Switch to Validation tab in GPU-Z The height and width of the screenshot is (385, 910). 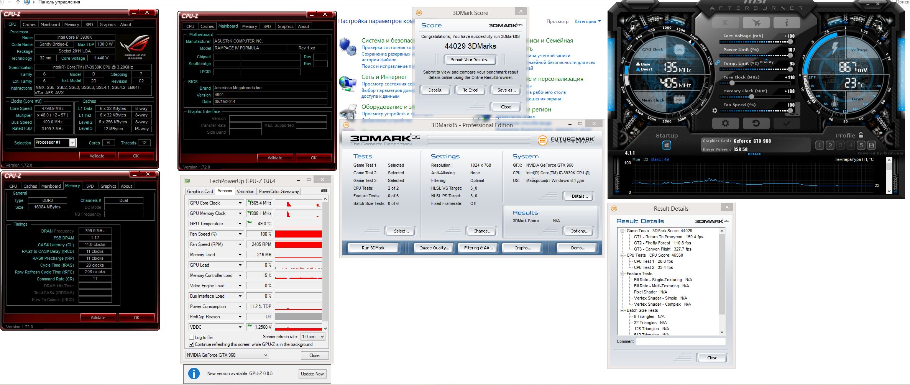(x=245, y=191)
